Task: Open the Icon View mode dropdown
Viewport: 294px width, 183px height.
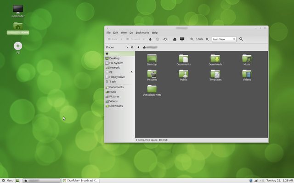Action: click(x=224, y=39)
